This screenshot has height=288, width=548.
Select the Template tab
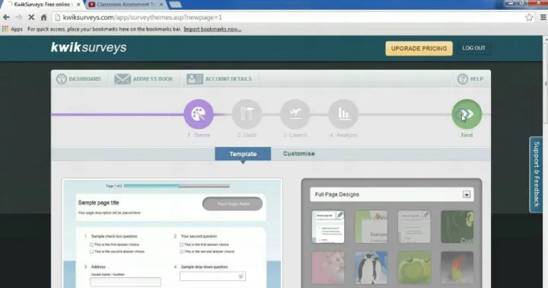click(243, 154)
